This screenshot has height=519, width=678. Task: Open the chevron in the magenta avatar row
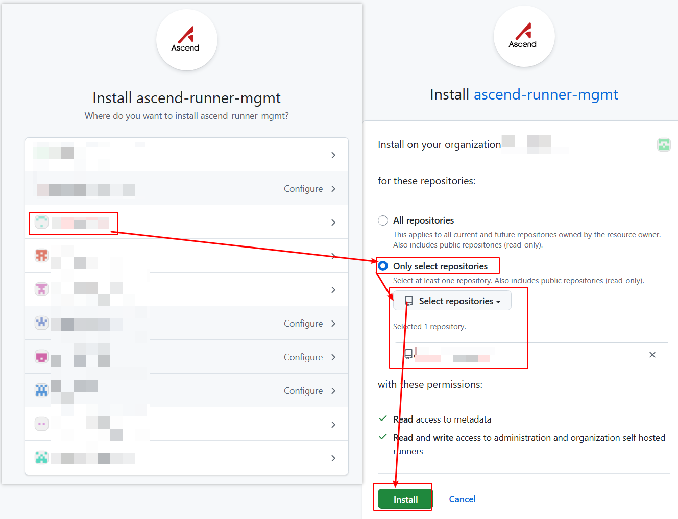[x=333, y=357]
